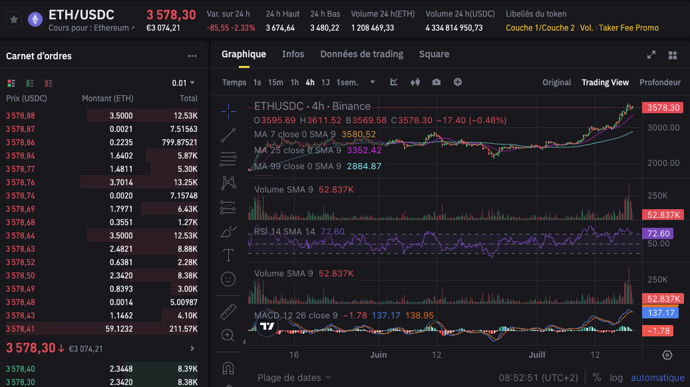Switch to Graphique tab
This screenshot has height=387, width=690.
244,54
